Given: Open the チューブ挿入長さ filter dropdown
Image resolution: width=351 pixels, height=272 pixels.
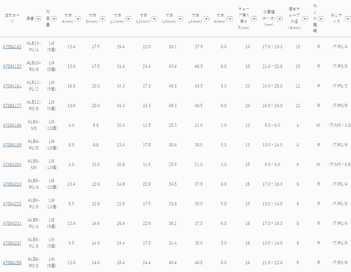Looking at the screenshot, I should (x=254, y=18).
